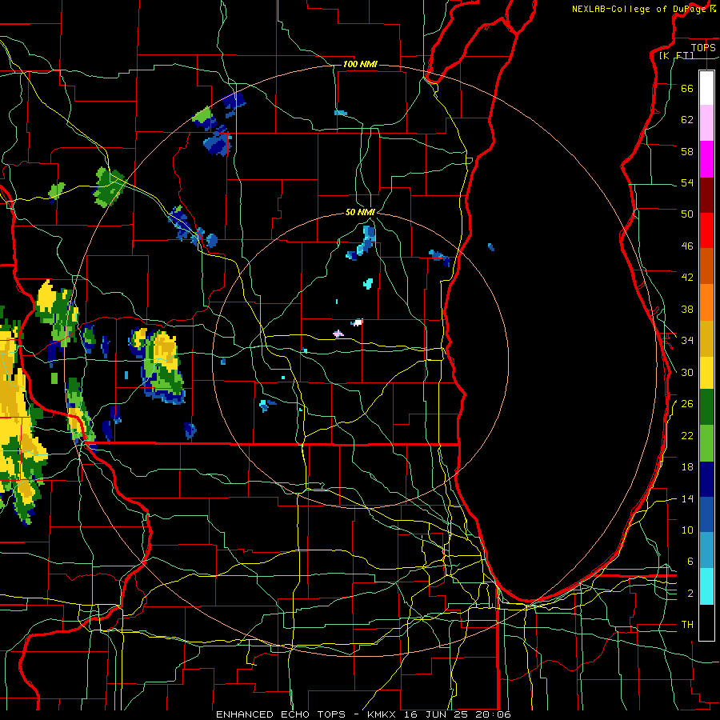720x720 pixels.
Task: Click the 46 scale value
Action: coord(687,246)
